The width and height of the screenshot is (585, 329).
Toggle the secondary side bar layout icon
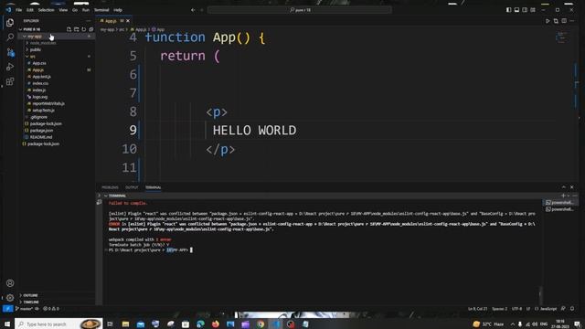pyautogui.click(x=525, y=10)
